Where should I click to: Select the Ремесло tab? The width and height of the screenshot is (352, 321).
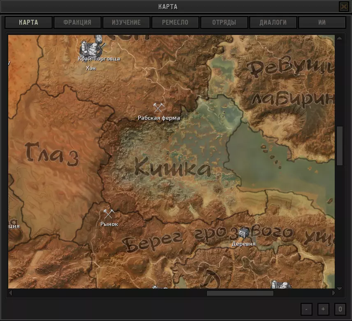click(x=175, y=23)
